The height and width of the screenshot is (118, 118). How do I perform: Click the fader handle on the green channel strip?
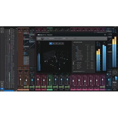coord(50,80)
